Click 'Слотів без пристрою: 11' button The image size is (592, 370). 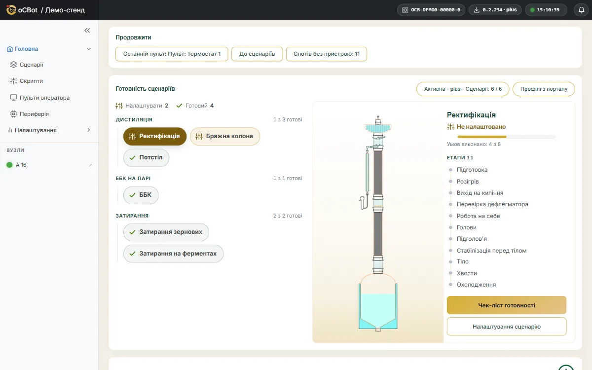[x=327, y=54]
